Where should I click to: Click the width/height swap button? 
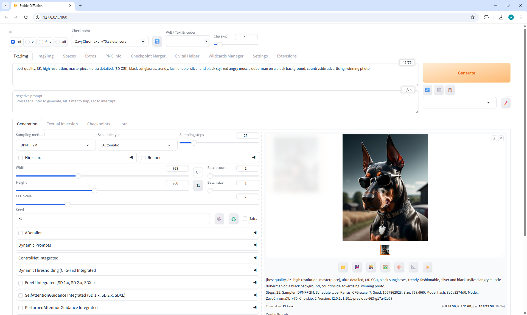click(x=198, y=186)
